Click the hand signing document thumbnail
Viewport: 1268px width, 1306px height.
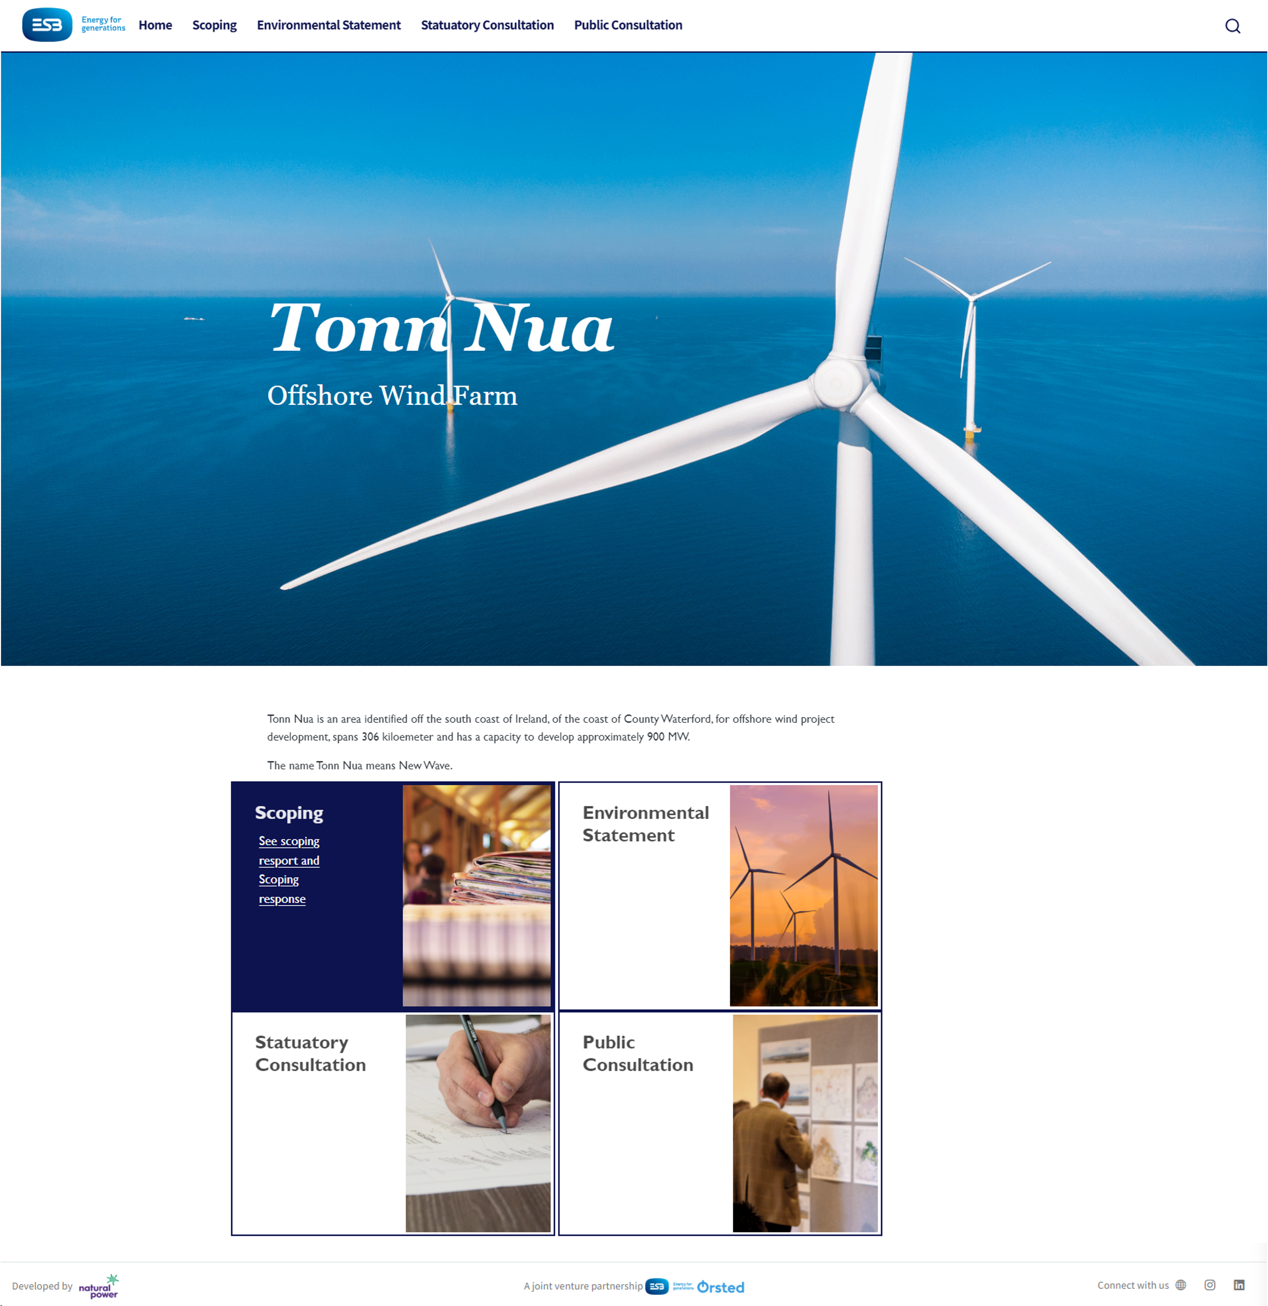tap(478, 1123)
